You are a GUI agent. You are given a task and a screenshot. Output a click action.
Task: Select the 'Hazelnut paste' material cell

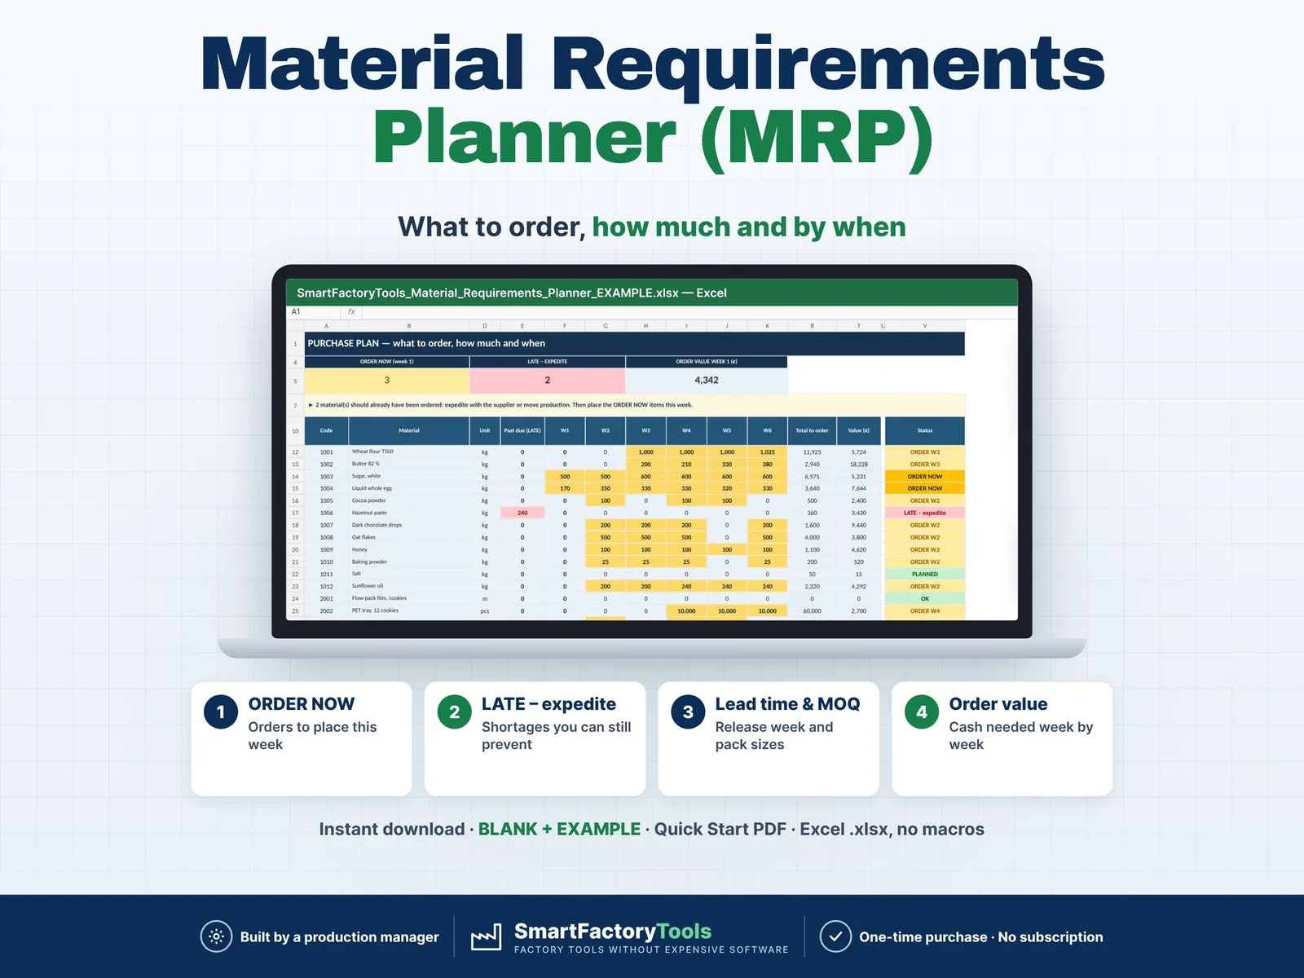[x=409, y=513]
